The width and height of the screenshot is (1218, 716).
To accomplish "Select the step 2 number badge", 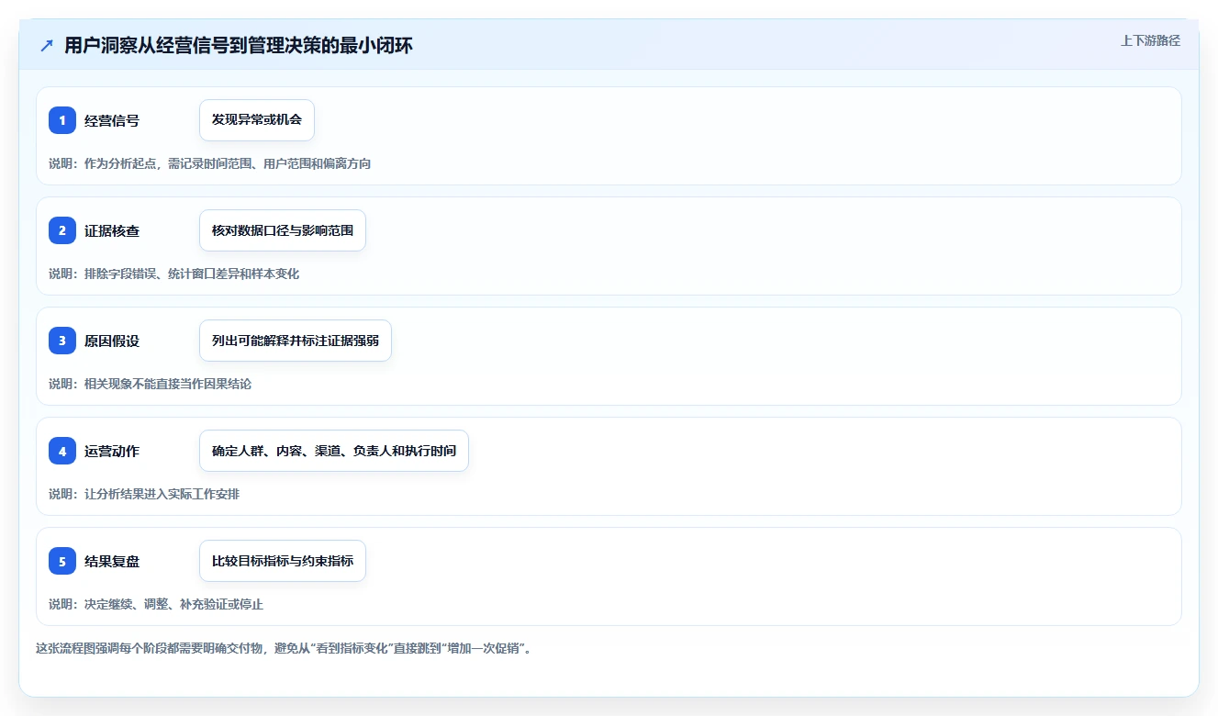I will (62, 230).
